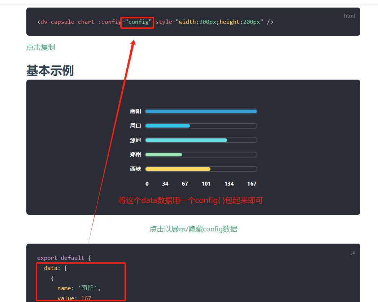Click the 周口 capsule bar in the chart
Screen dimensions: 378x302
tap(167, 125)
